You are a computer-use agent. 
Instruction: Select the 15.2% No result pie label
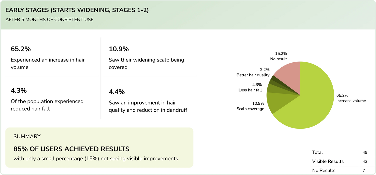278,56
